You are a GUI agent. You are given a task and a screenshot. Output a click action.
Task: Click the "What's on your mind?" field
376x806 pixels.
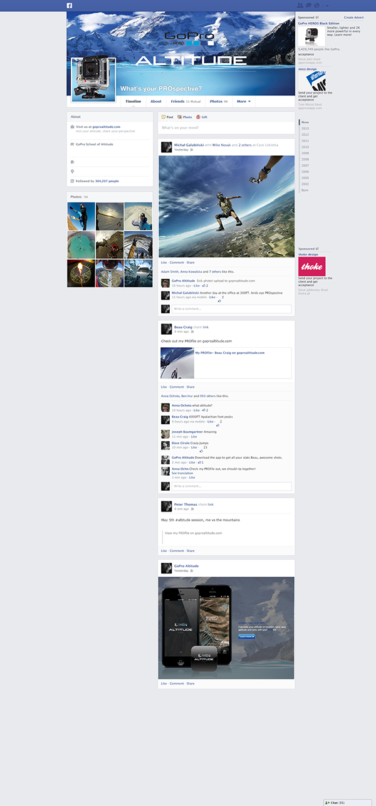click(x=226, y=128)
